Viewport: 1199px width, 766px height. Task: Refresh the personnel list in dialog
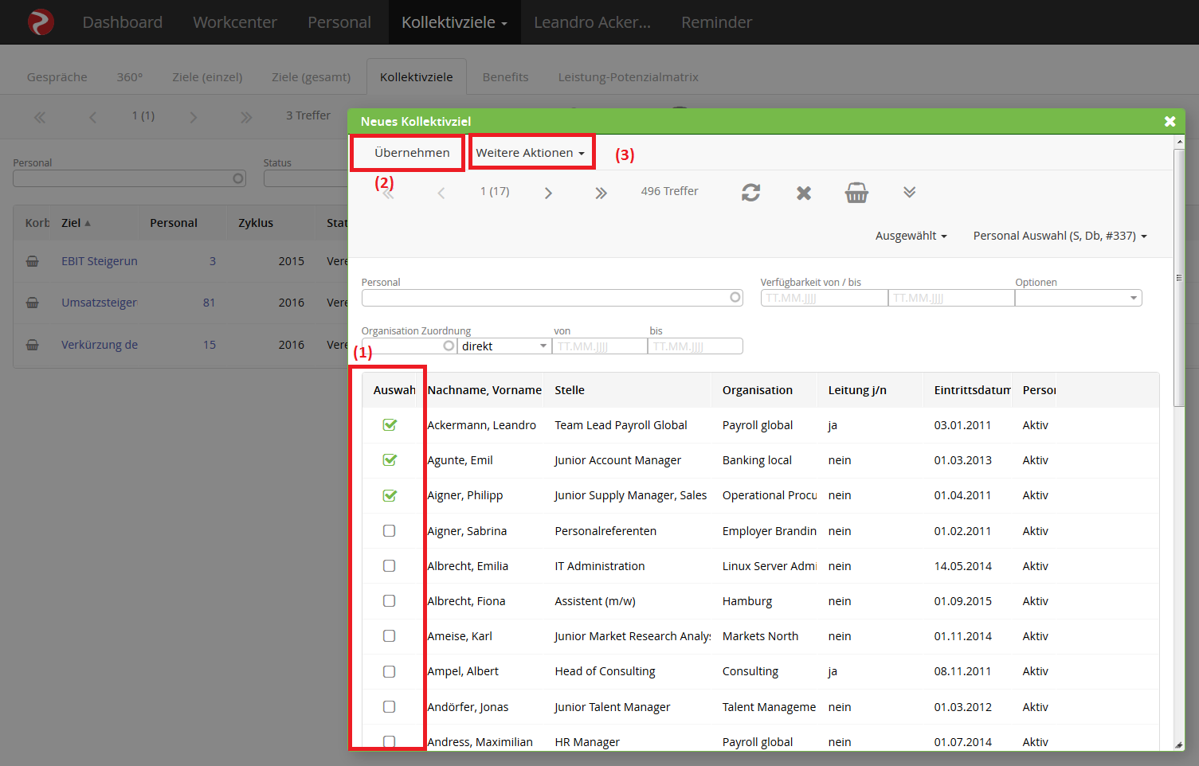tap(750, 193)
